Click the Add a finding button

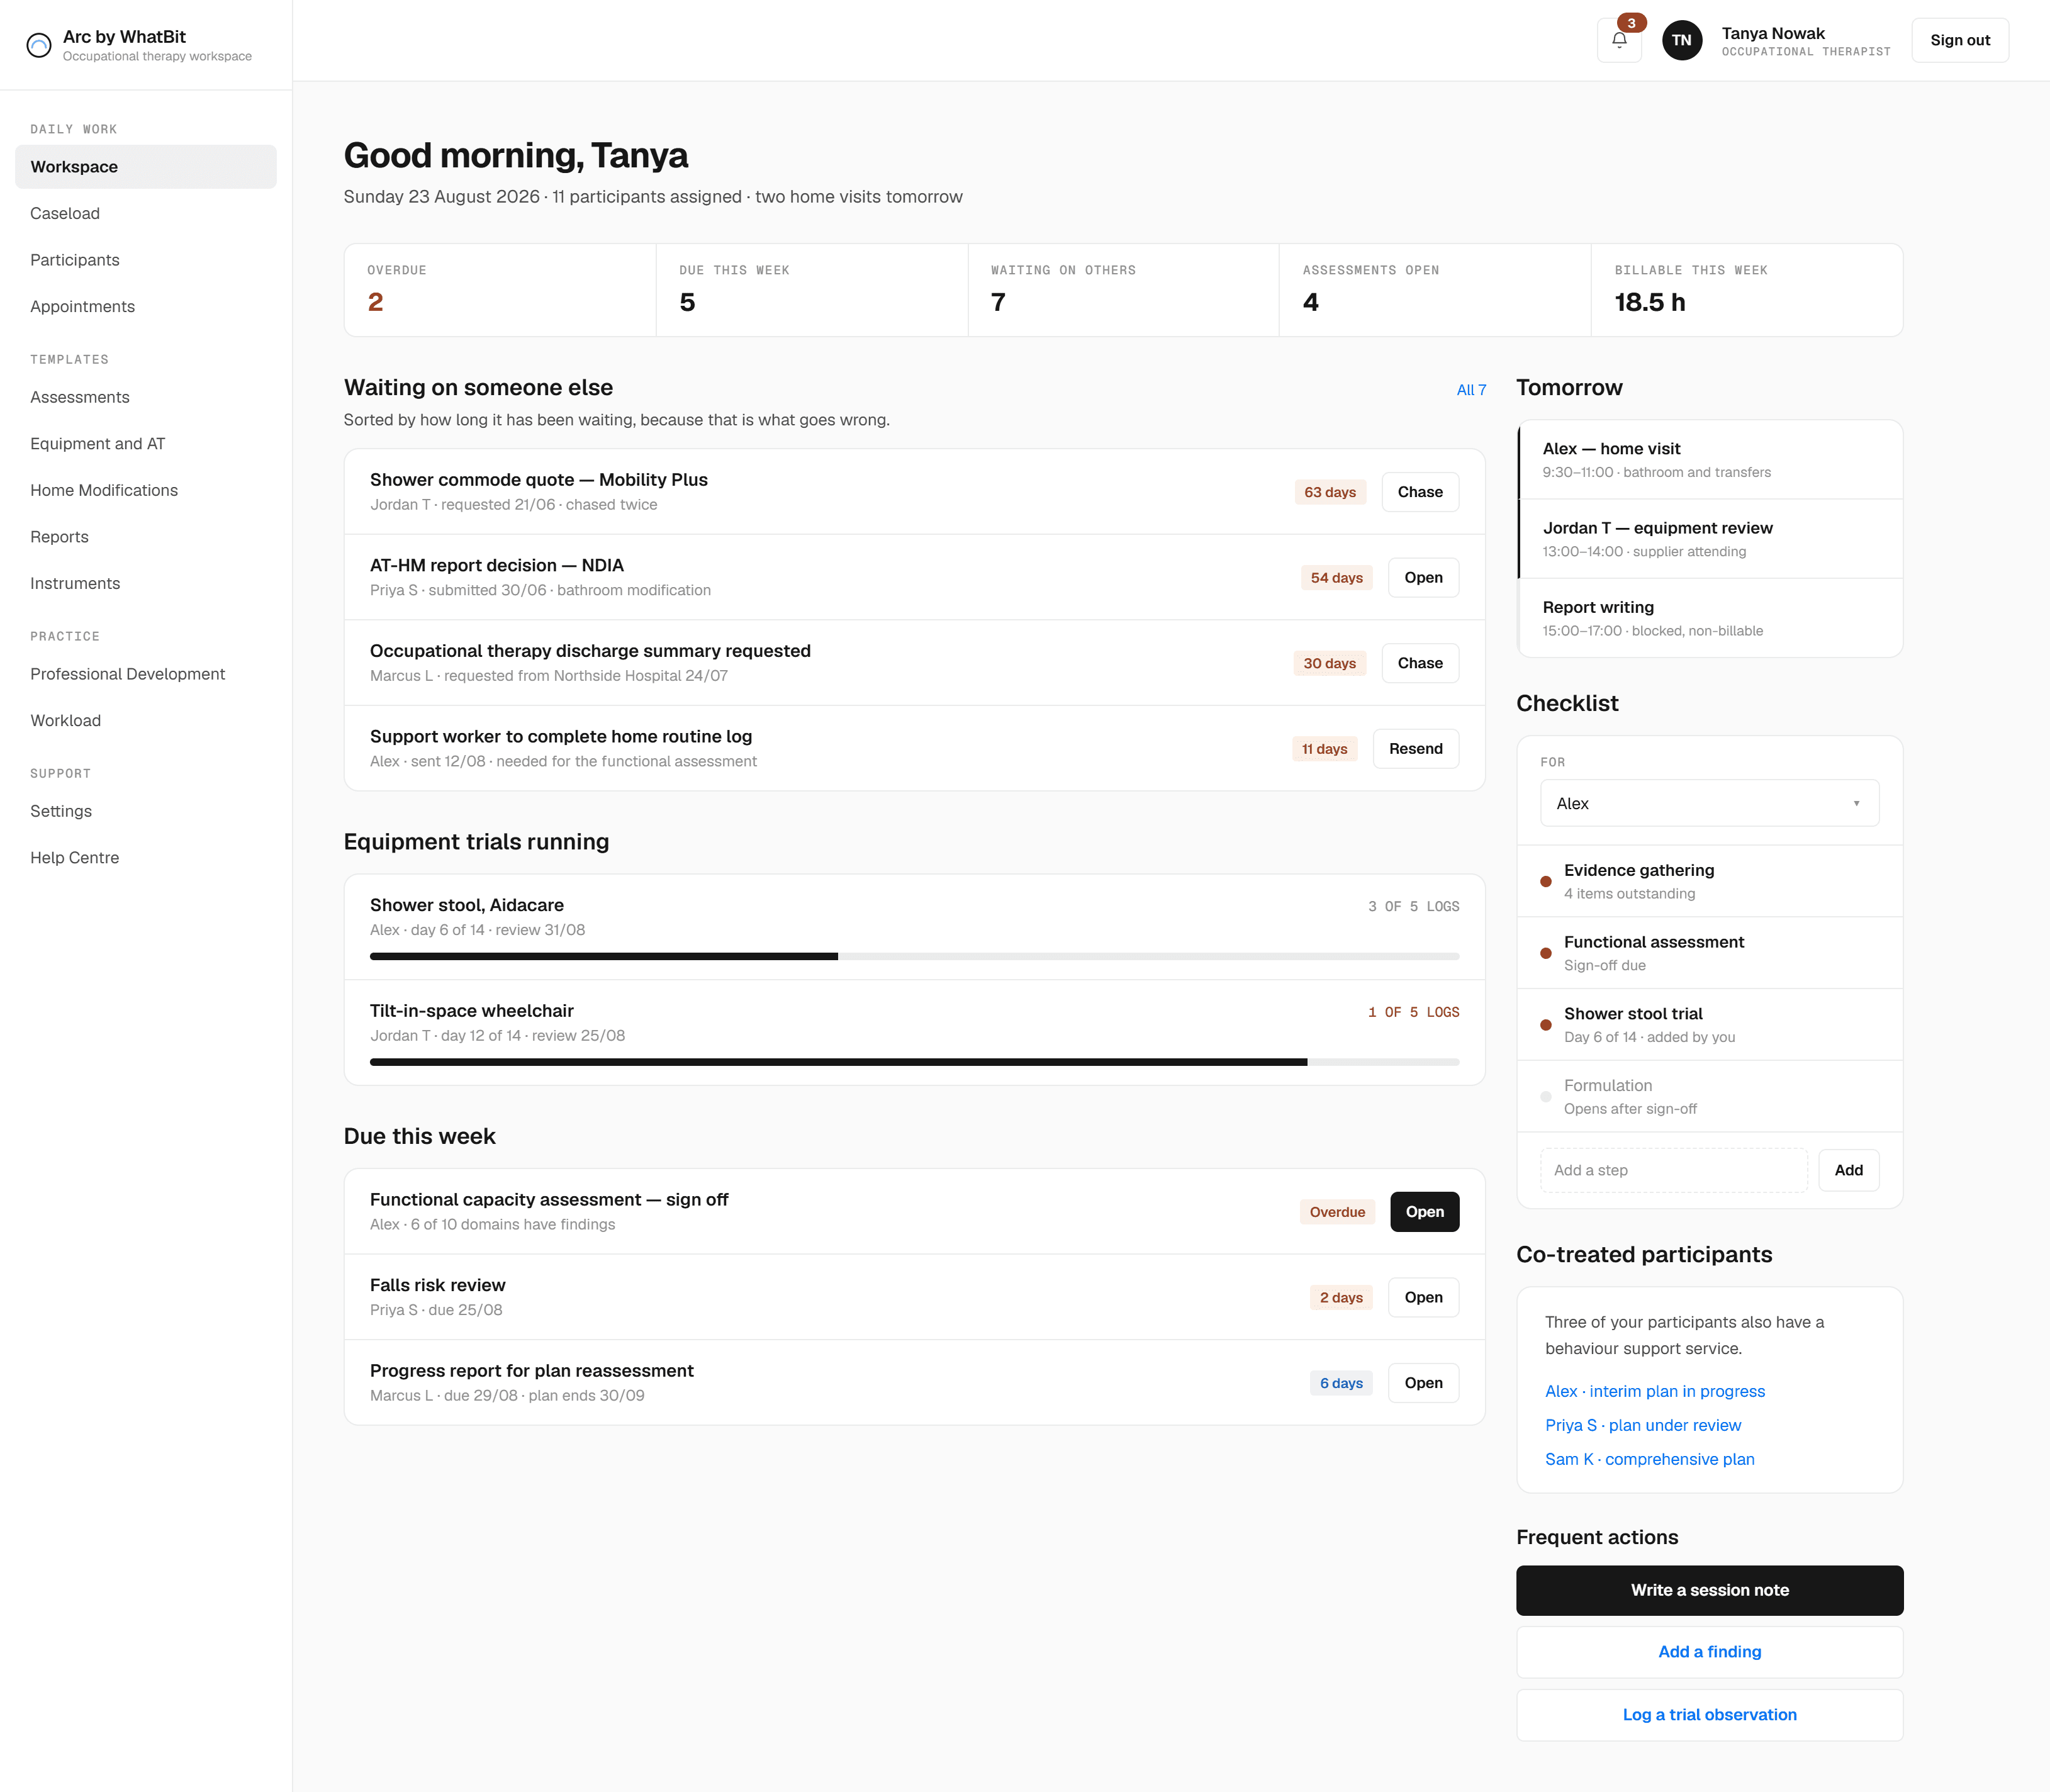pyautogui.click(x=1709, y=1652)
